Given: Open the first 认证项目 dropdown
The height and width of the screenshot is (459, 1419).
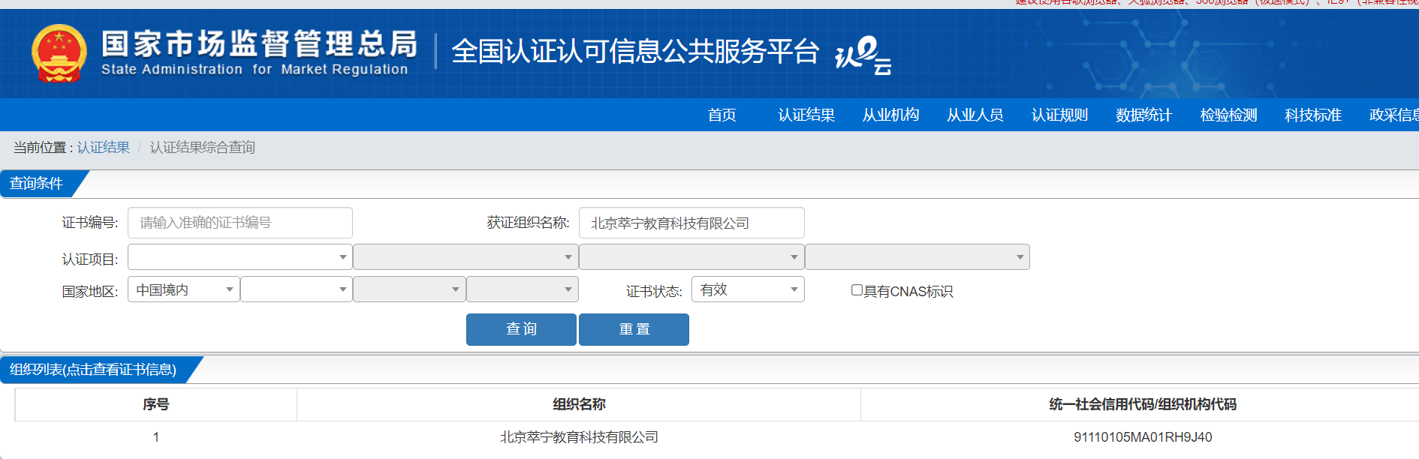Looking at the screenshot, I should (240, 257).
